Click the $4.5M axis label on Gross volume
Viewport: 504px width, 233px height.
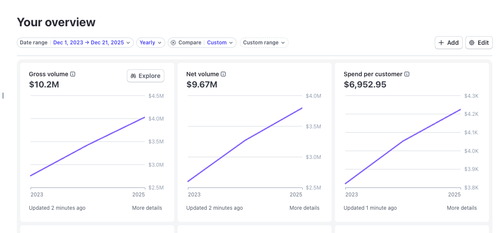156,96
